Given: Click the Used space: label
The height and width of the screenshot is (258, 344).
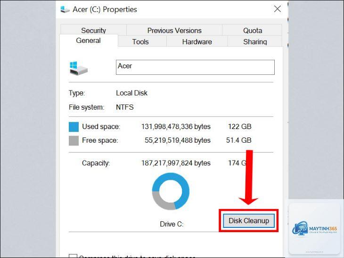Looking at the screenshot, I should pos(101,127).
